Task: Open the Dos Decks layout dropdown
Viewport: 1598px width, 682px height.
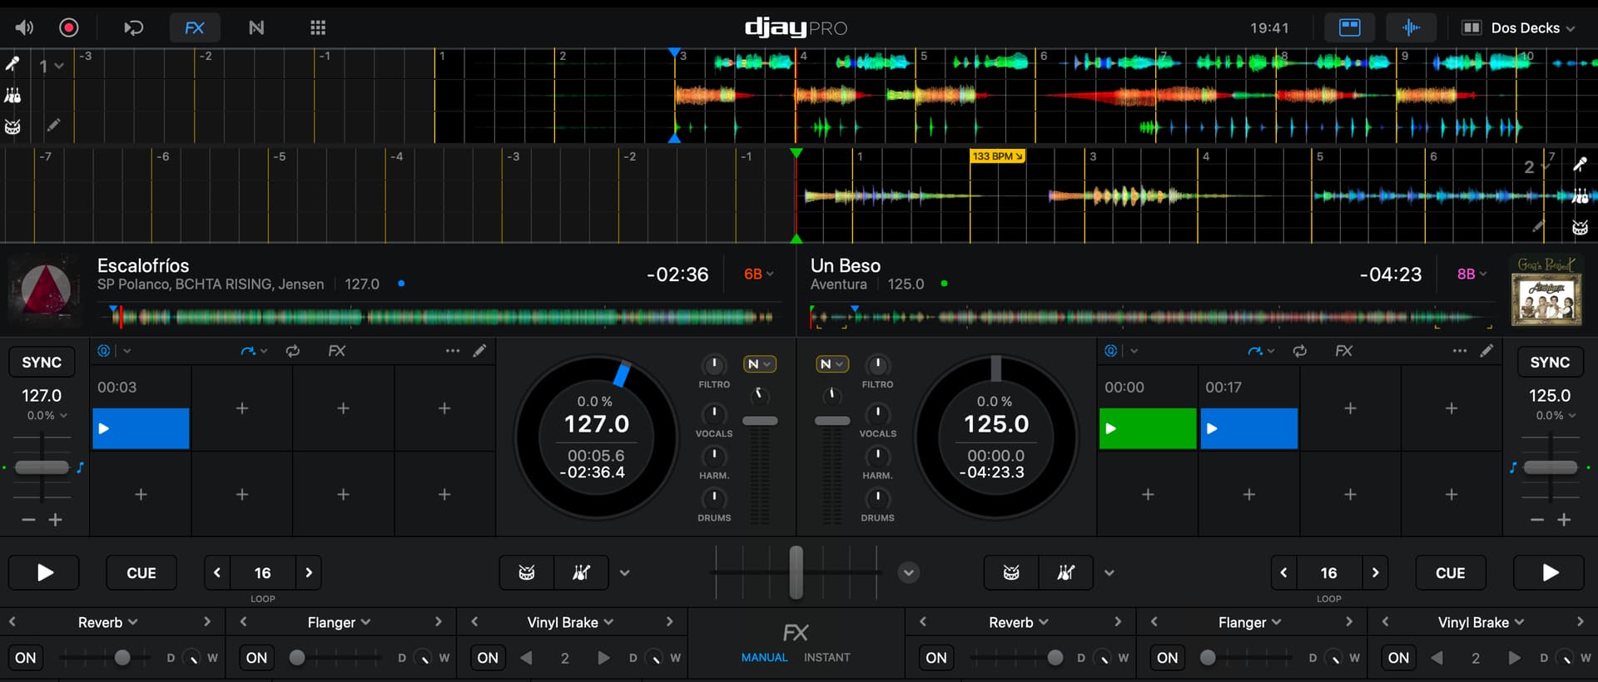Action: tap(1519, 27)
